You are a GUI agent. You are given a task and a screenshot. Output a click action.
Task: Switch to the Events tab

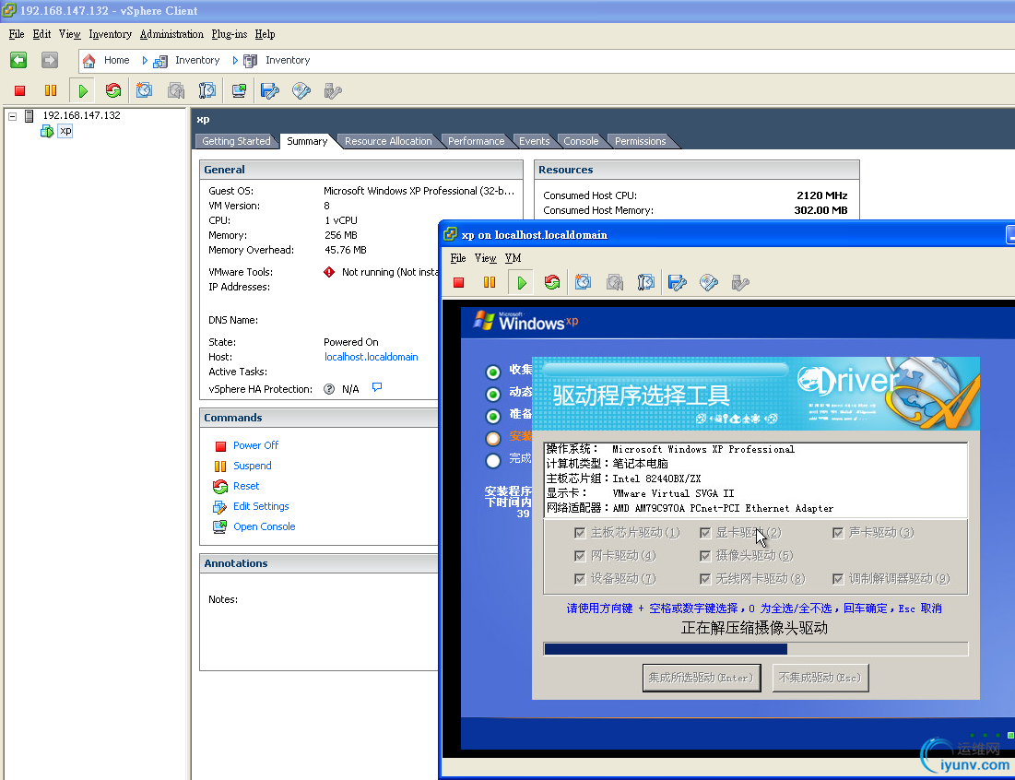534,141
